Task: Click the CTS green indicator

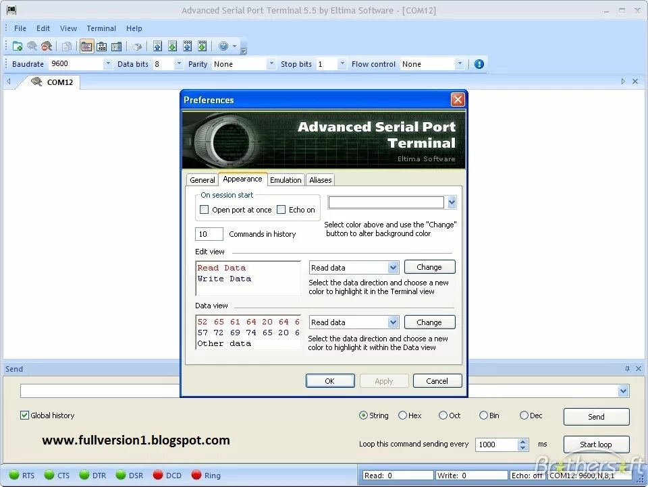Action: [49, 475]
